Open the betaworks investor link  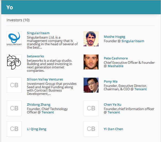click(35, 56)
